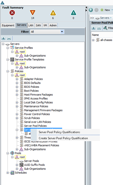The width and height of the screenshot is (113, 185).
Task: Click the major faults orange triangle icon
Action: point(33,13)
